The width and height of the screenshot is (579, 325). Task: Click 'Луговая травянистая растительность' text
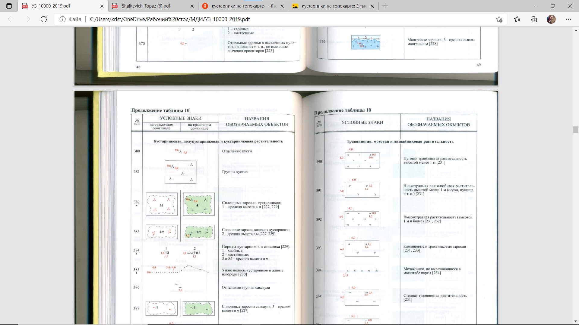click(x=435, y=160)
